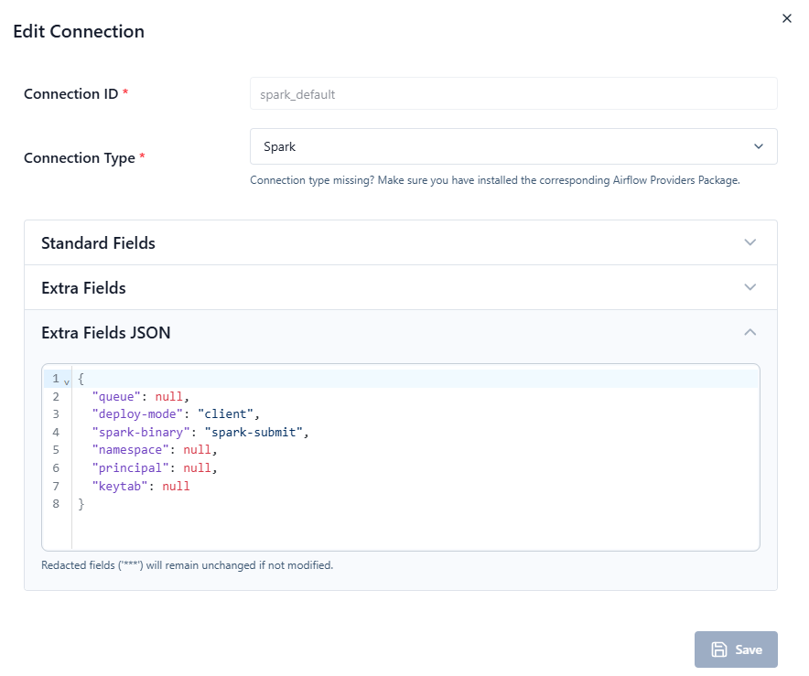Open Connection Type dropdown arrow

pos(758,146)
